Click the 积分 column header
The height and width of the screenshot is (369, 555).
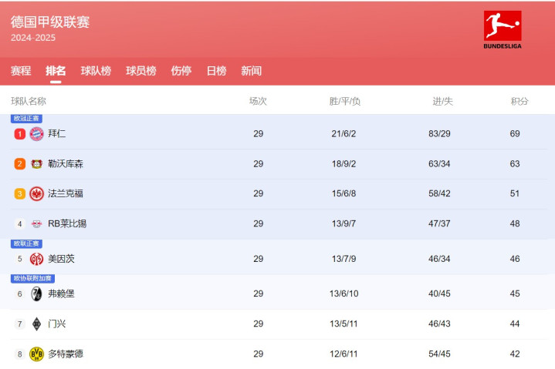519,102
